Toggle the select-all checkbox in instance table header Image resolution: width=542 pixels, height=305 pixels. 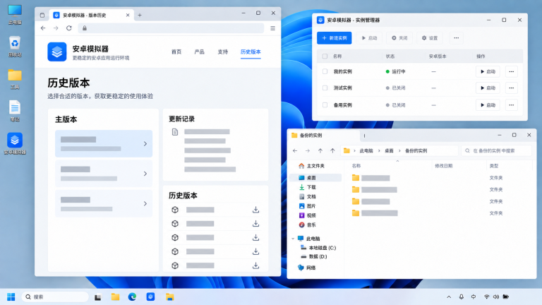pyautogui.click(x=325, y=56)
